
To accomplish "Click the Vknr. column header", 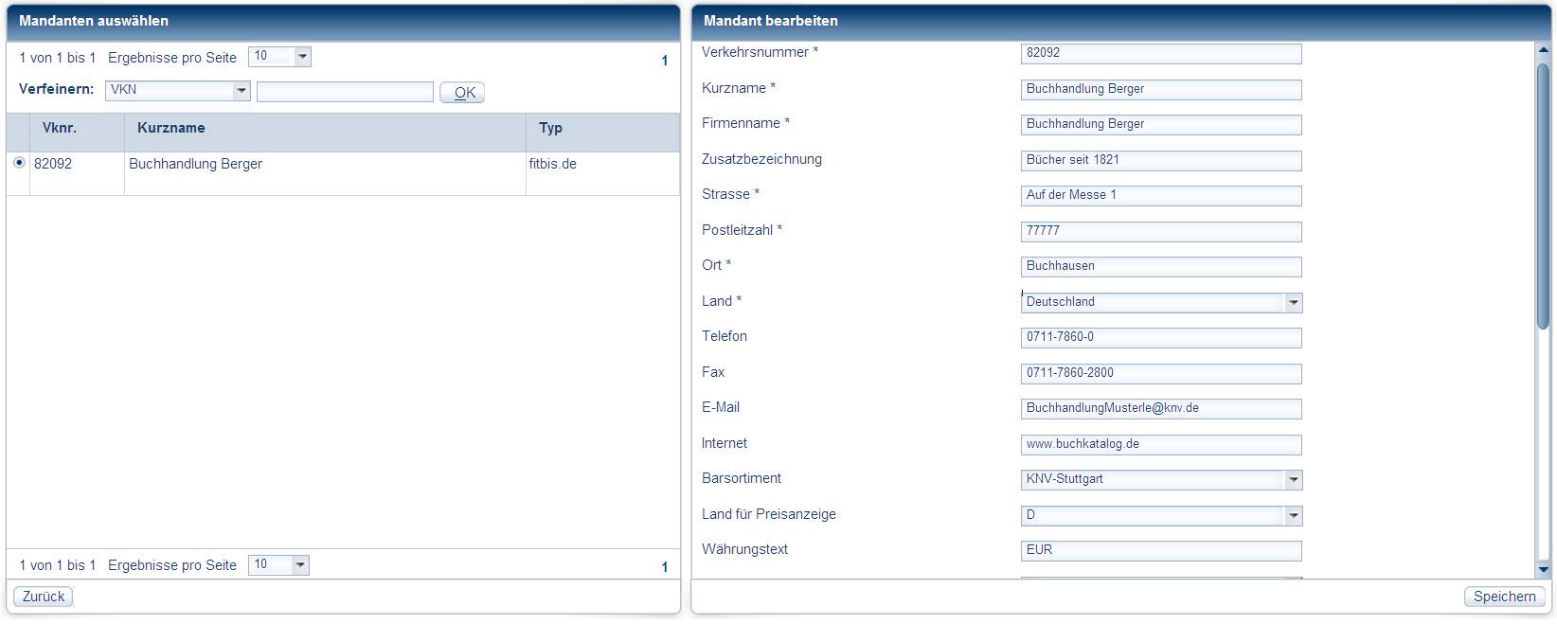I will point(60,128).
